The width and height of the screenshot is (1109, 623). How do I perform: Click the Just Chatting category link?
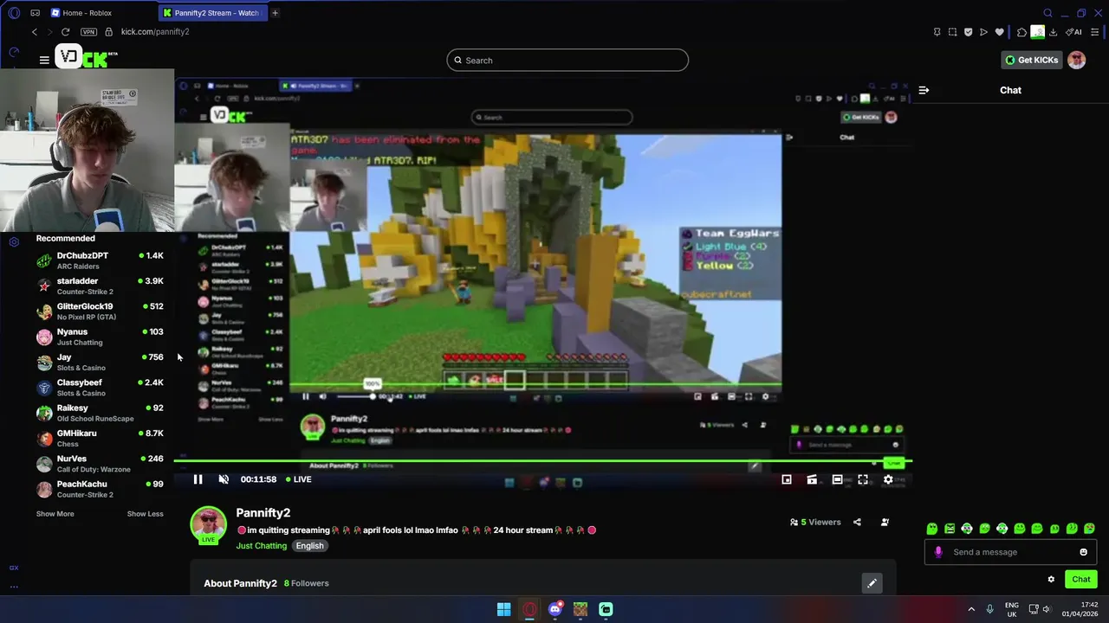261,546
